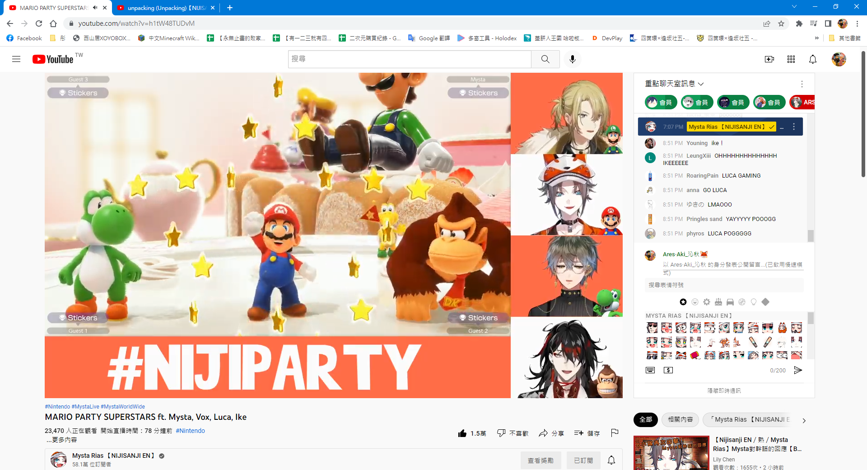Report the video with the flag icon
The height and width of the screenshot is (470, 867).
[615, 433]
